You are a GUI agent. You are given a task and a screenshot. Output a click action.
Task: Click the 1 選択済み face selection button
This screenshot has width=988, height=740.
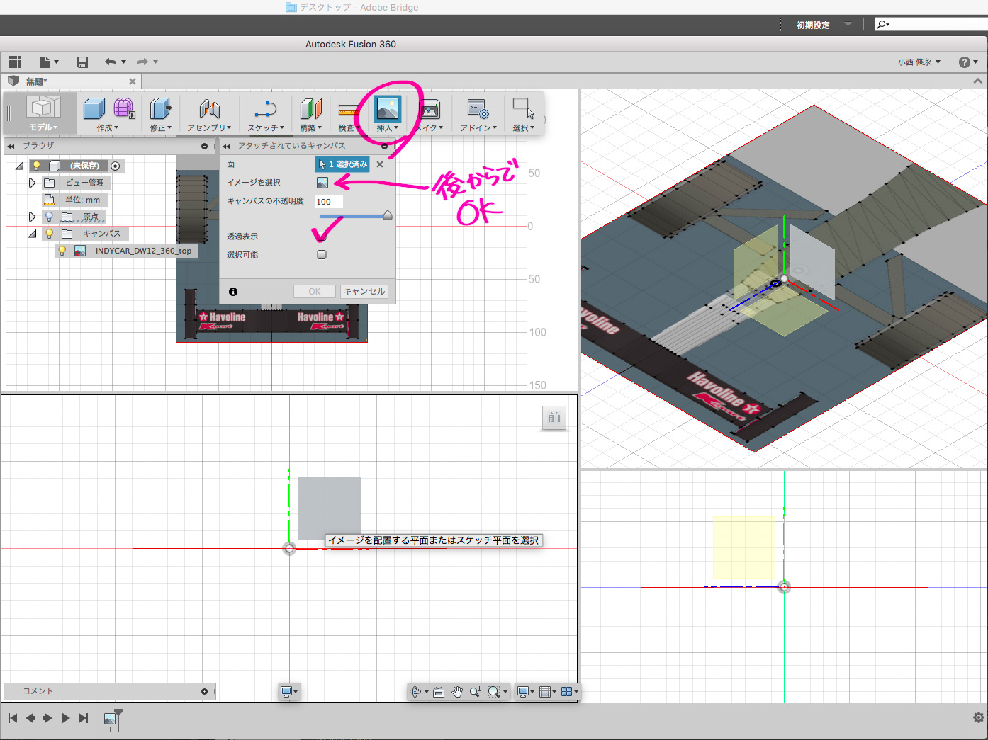tap(342, 164)
